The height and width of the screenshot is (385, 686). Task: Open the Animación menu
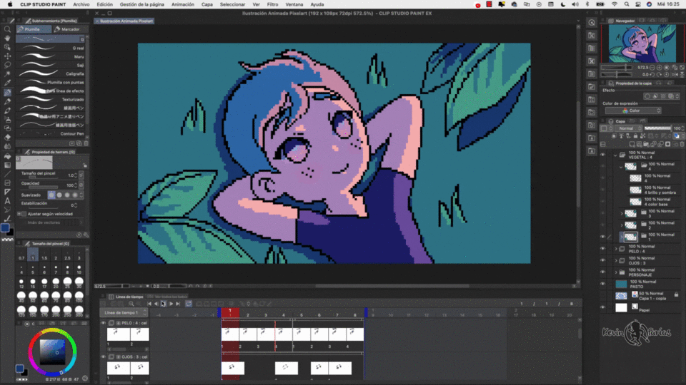183,4
